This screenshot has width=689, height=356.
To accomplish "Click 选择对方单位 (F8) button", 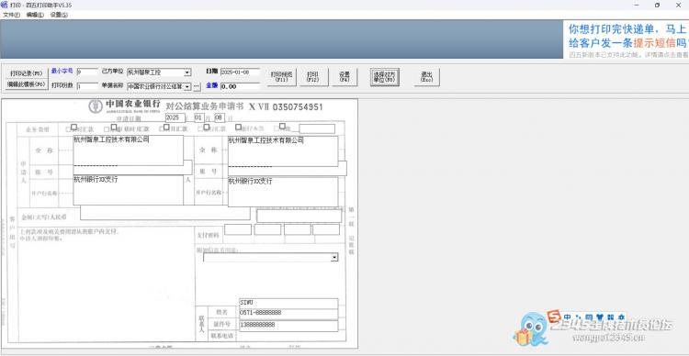I will [385, 77].
